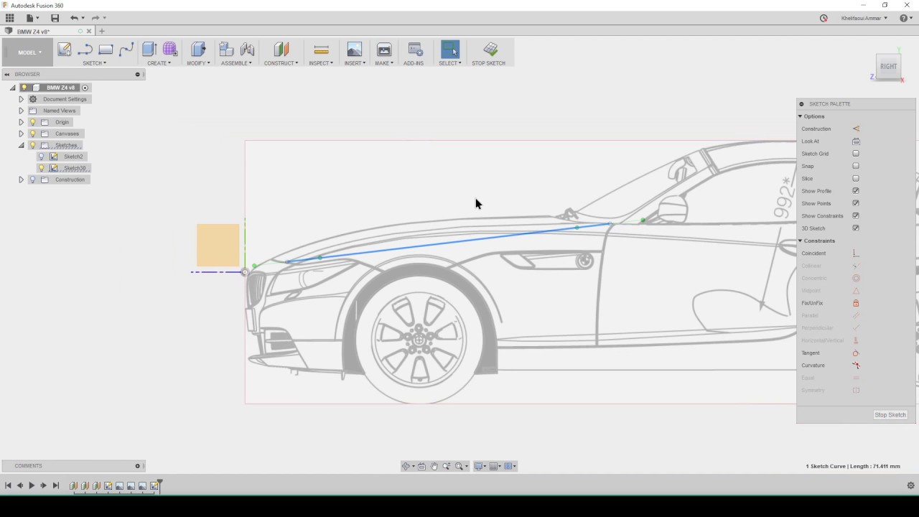This screenshot has width=919, height=517.
Task: Click the Look At navigation icon
Action: pos(421,466)
